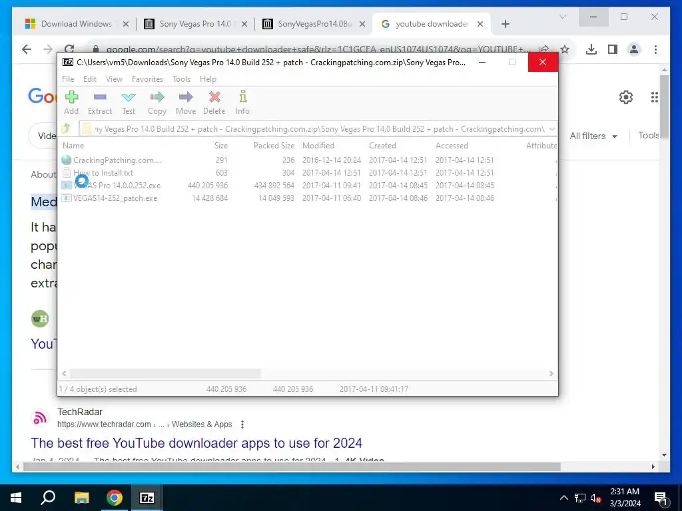The image size is (682, 511).
Task: Open Chrome three-dot menu
Action: [x=655, y=49]
